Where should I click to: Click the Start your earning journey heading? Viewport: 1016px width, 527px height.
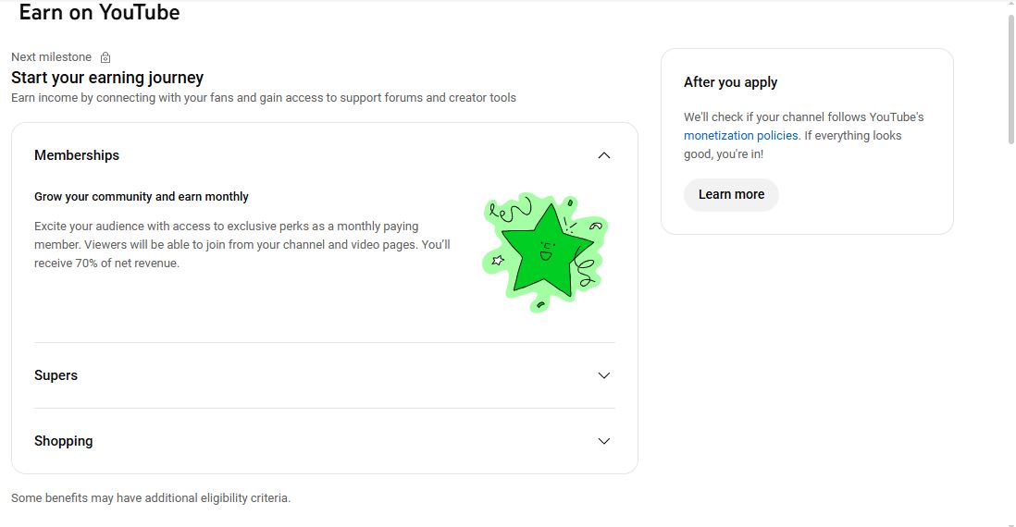click(x=107, y=78)
